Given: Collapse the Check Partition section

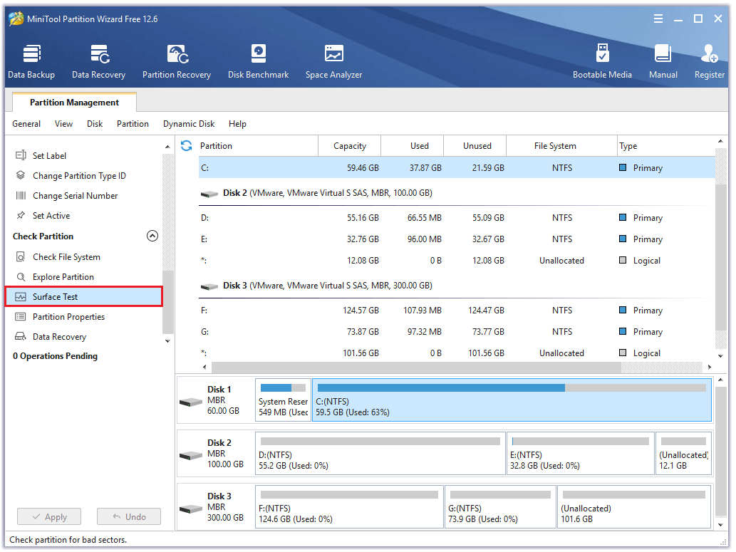Looking at the screenshot, I should [x=152, y=236].
